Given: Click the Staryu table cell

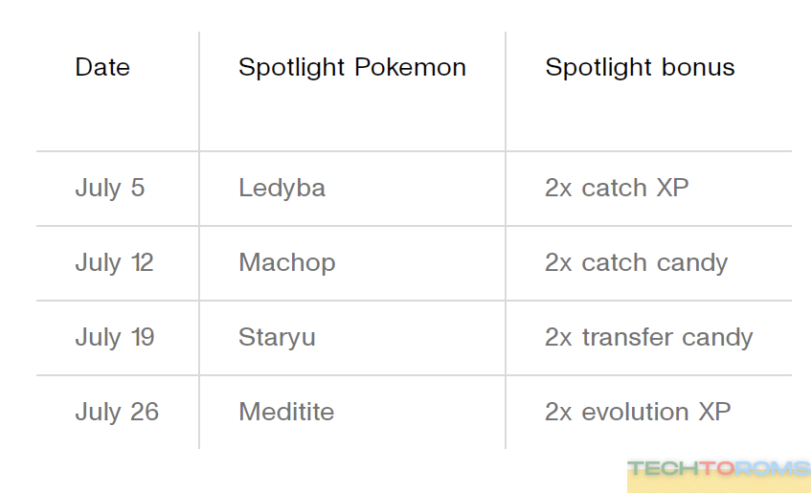Looking at the screenshot, I should (277, 337).
